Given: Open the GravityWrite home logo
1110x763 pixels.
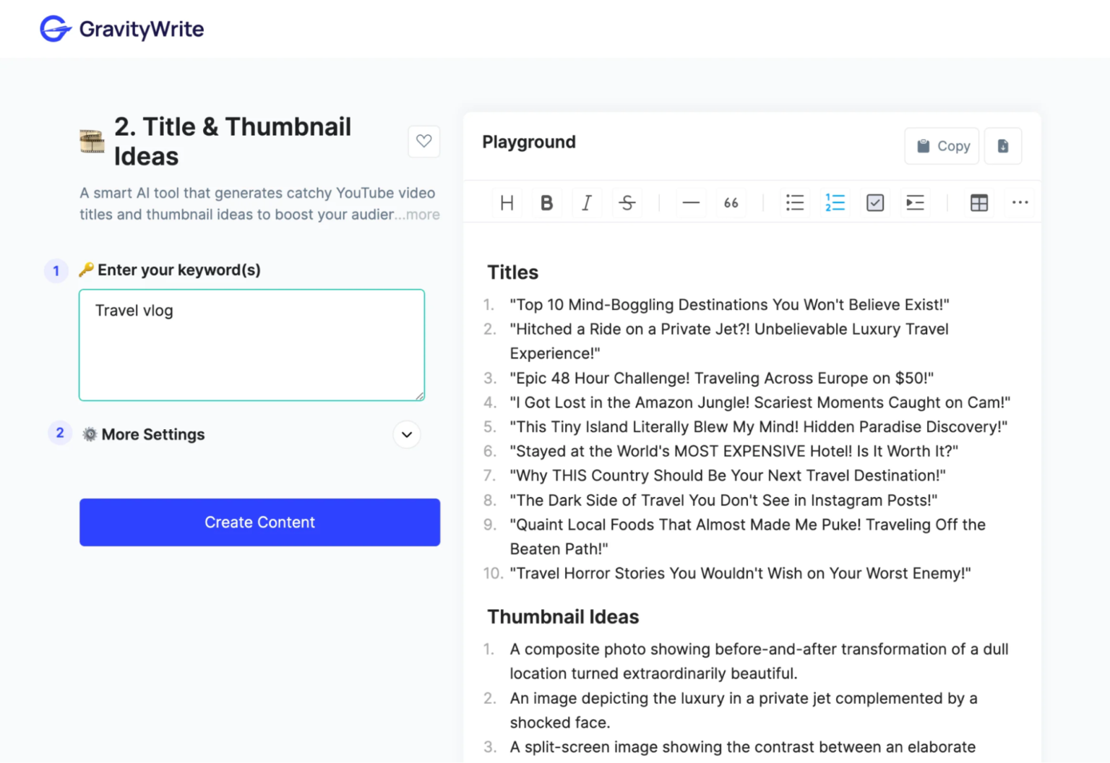Looking at the screenshot, I should tap(121, 28).
